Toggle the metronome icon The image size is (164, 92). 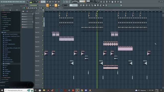point(47,2)
